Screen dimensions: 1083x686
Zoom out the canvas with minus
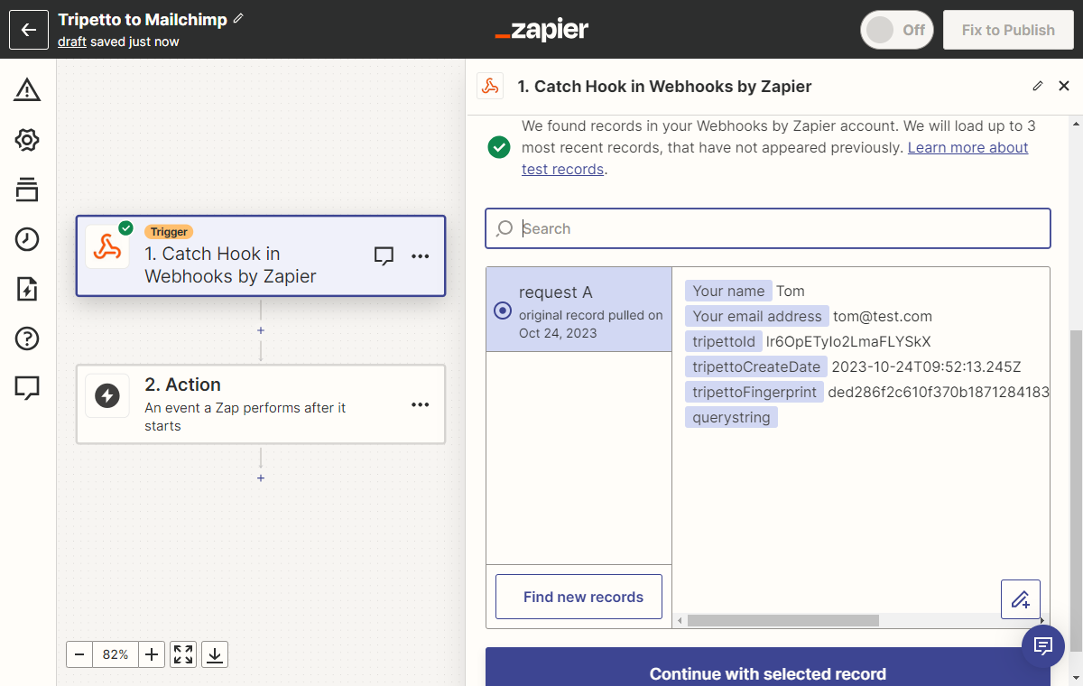click(79, 654)
